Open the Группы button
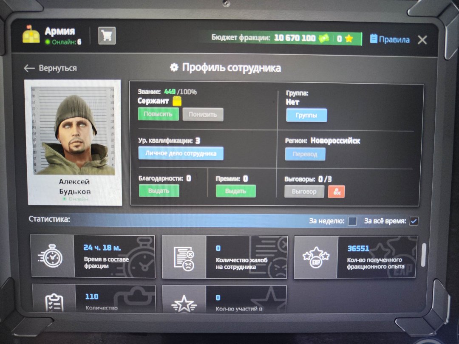459x344 pixels. (x=306, y=115)
